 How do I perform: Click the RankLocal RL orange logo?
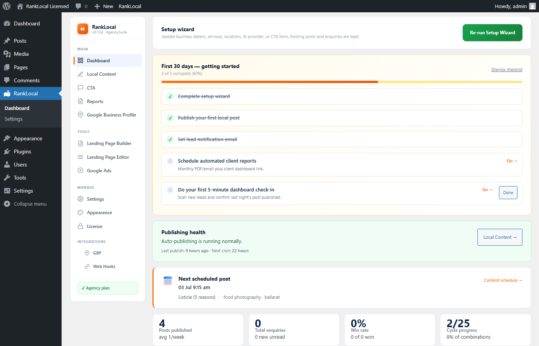(83, 29)
